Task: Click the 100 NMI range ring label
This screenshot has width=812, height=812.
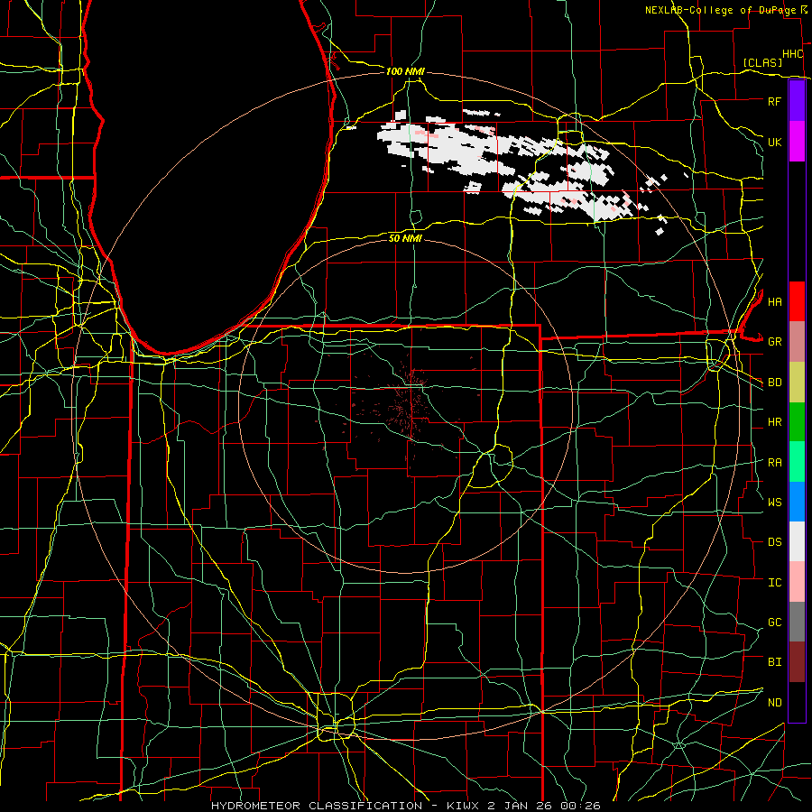Action: point(405,71)
